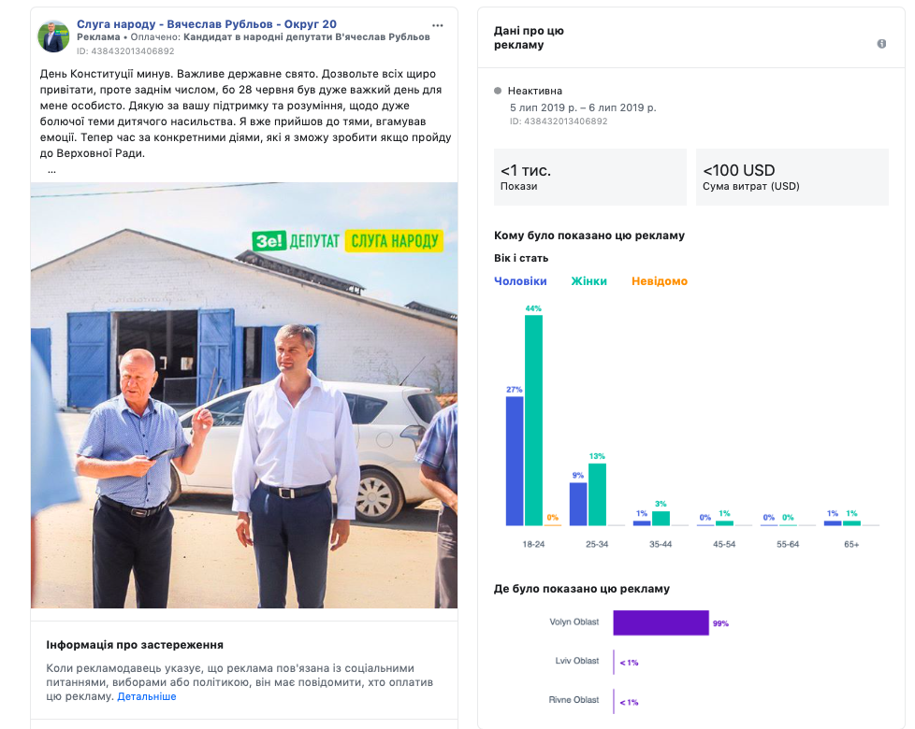Click the advertiser profile avatar
The image size is (915, 729).
coord(53,36)
